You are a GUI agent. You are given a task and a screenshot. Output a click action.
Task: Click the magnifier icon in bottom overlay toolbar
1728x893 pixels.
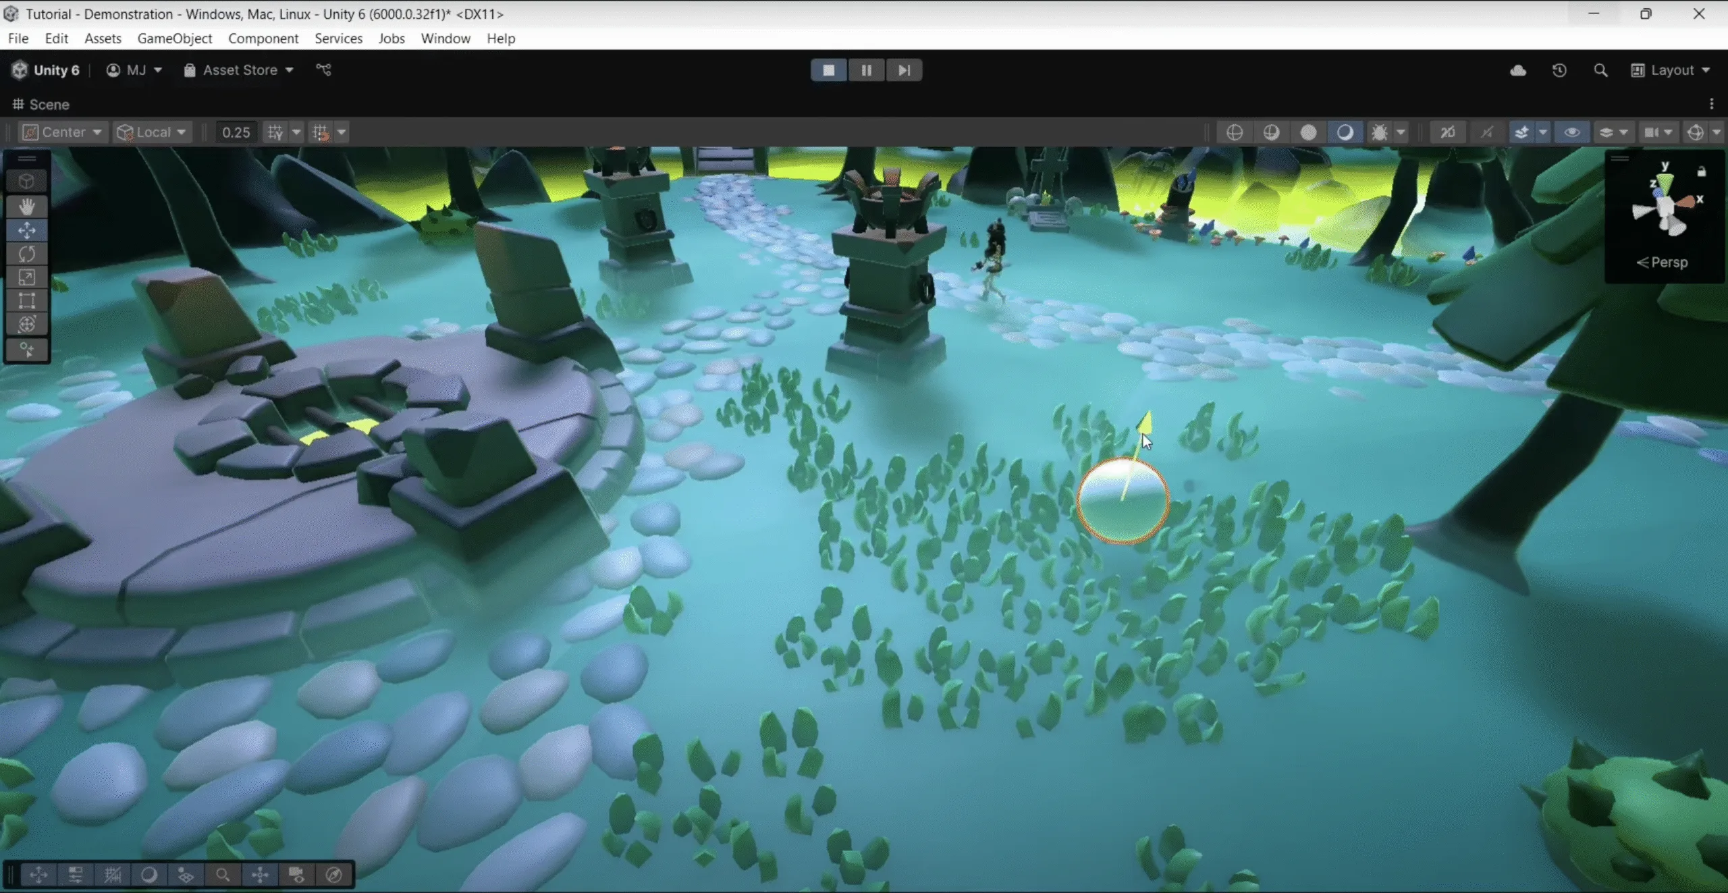click(223, 875)
